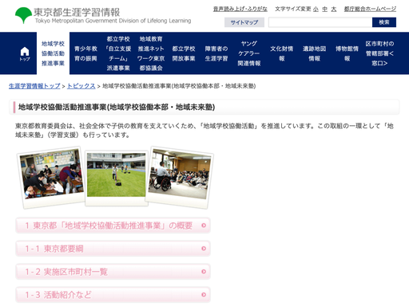Viewport: 409px width, 306px height.
Task: Open the 都立学校開放事業 menu item
Action: point(184,53)
